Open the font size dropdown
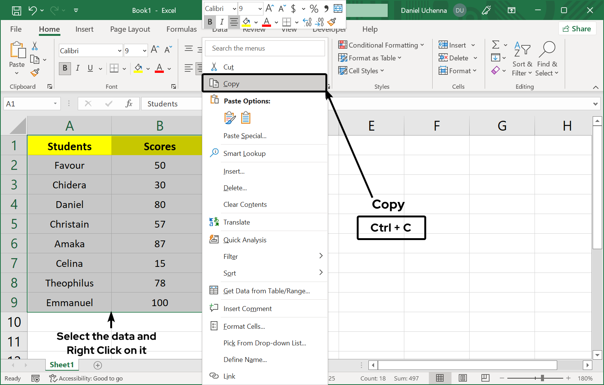604x385 pixels. pyautogui.click(x=145, y=50)
